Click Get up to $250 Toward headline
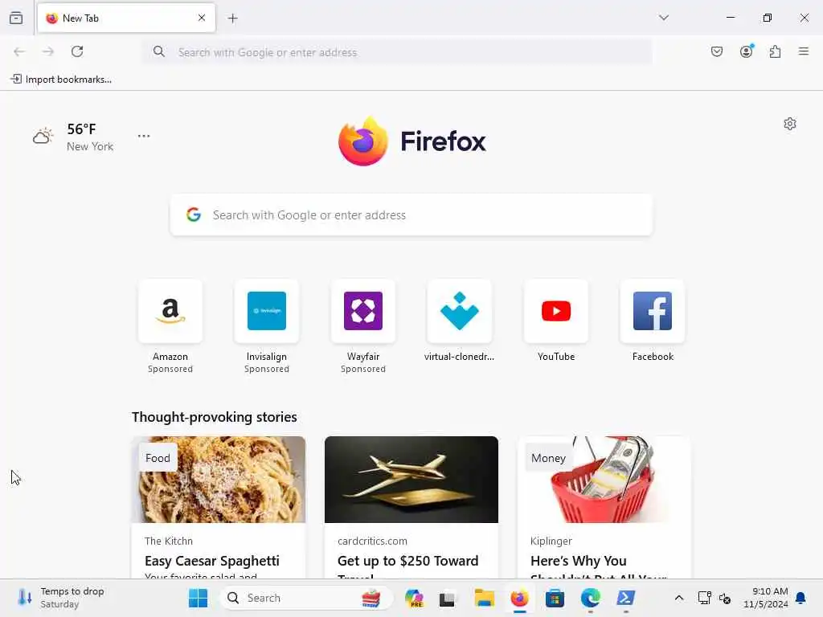The image size is (823, 617). [407, 561]
